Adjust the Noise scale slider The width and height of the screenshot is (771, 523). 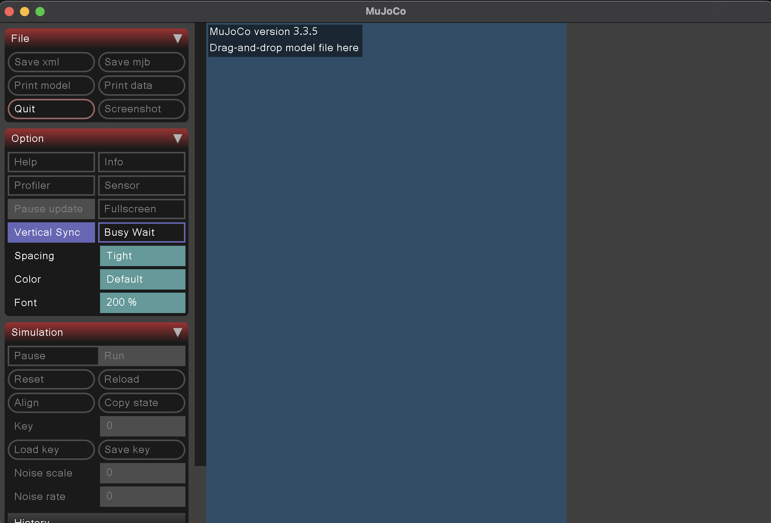tap(143, 473)
